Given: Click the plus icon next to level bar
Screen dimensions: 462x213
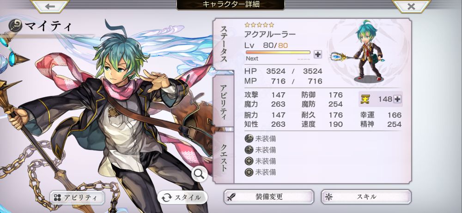Looking at the screenshot, I should (318, 54).
